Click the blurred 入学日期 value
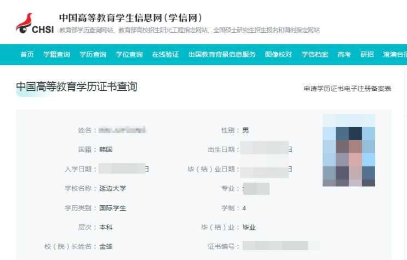This screenshot has height=260, width=407. [124, 169]
